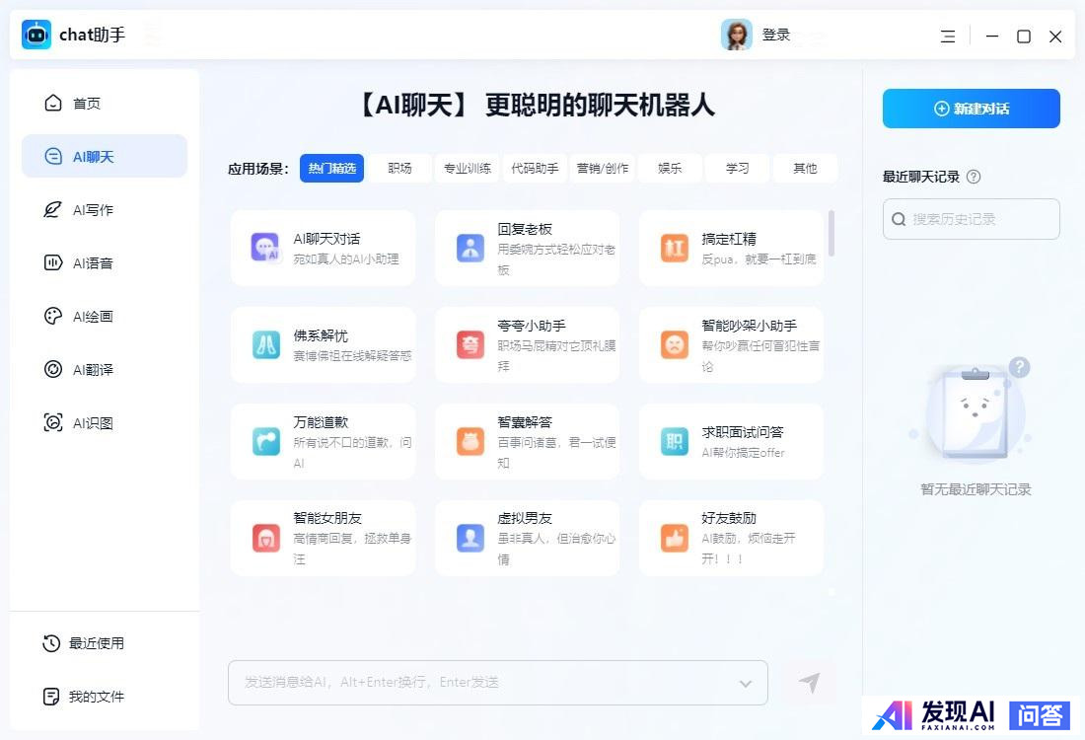Open the 搞定杠精 chat card
The height and width of the screenshot is (740, 1085).
(x=731, y=249)
